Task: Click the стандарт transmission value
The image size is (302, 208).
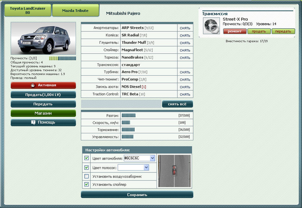Action: point(131,65)
